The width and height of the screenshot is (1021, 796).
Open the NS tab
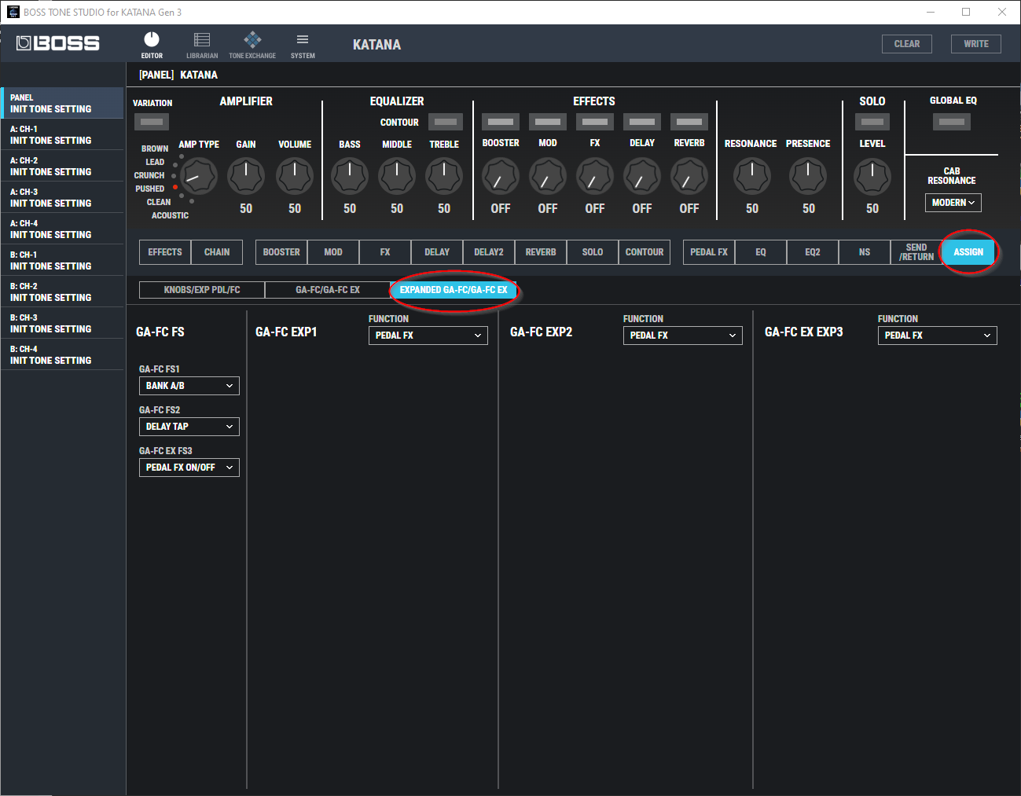865,252
